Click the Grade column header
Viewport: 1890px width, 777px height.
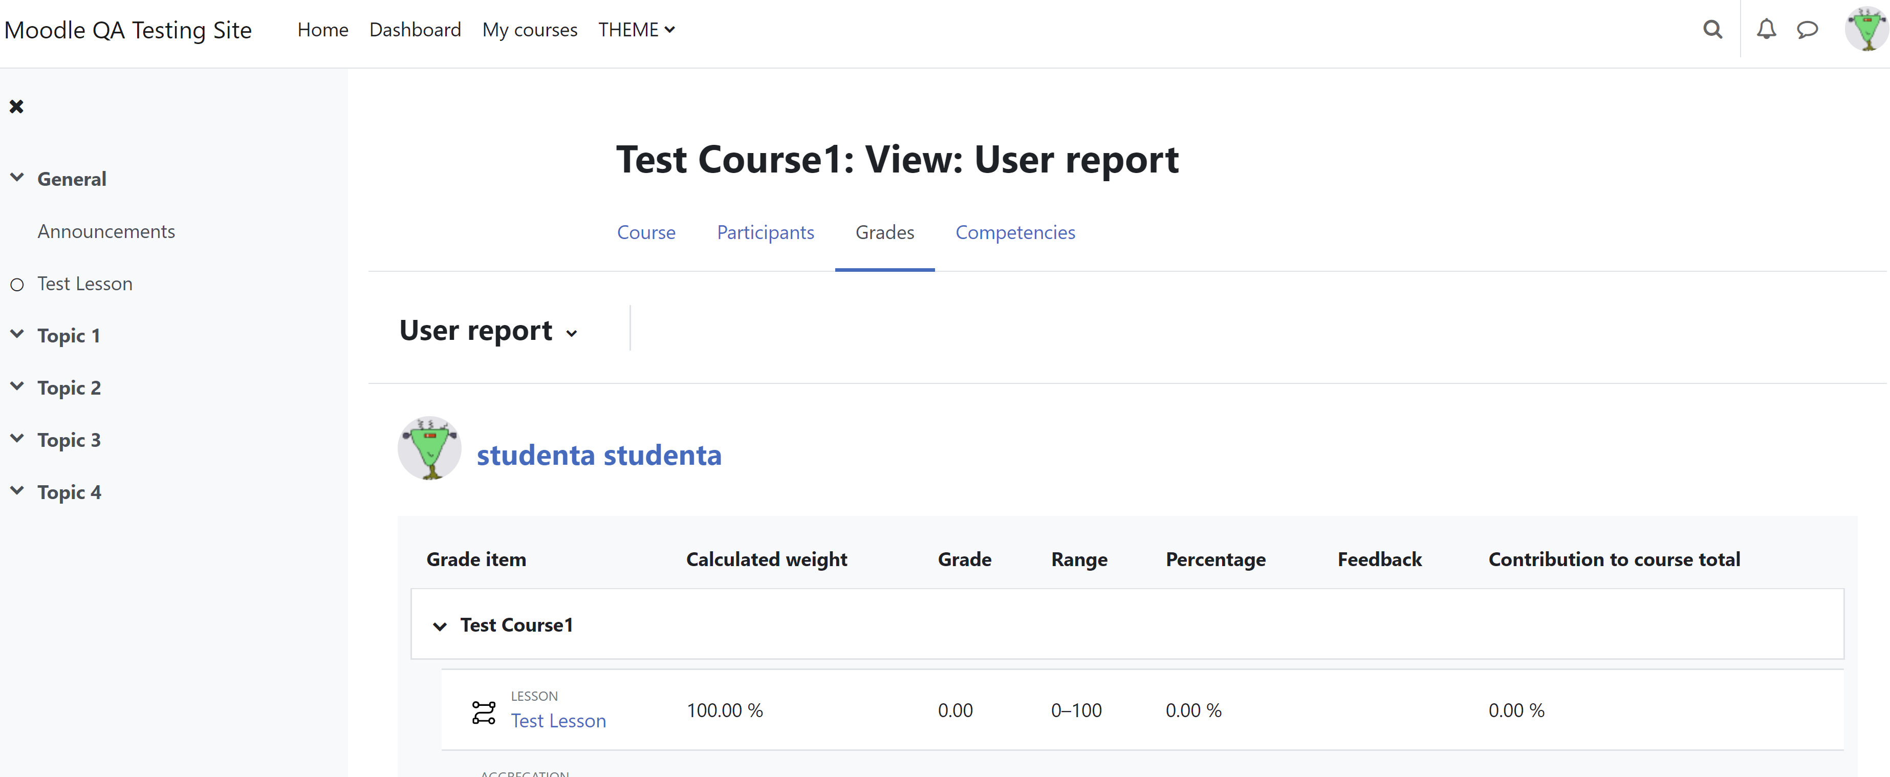coord(964,560)
